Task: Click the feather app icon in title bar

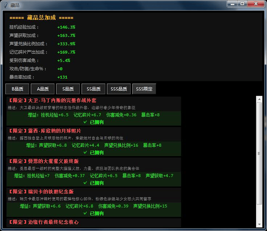Action: pos(6,5)
